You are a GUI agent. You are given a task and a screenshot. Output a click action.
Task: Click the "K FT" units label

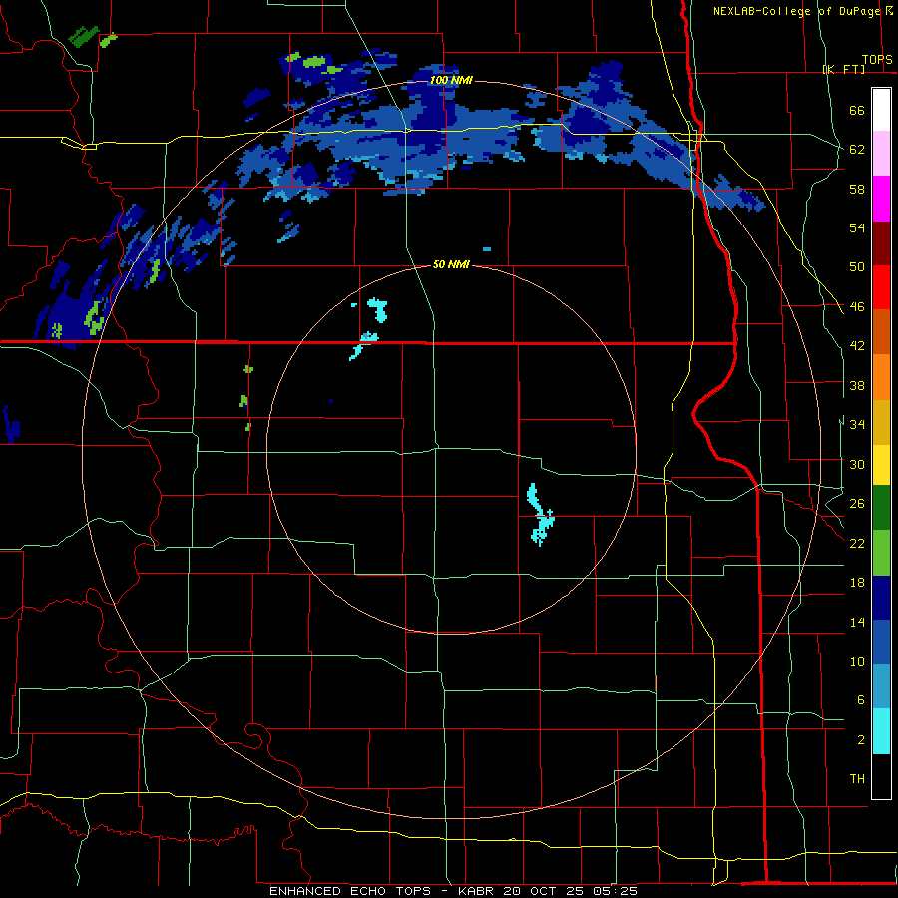[x=844, y=69]
